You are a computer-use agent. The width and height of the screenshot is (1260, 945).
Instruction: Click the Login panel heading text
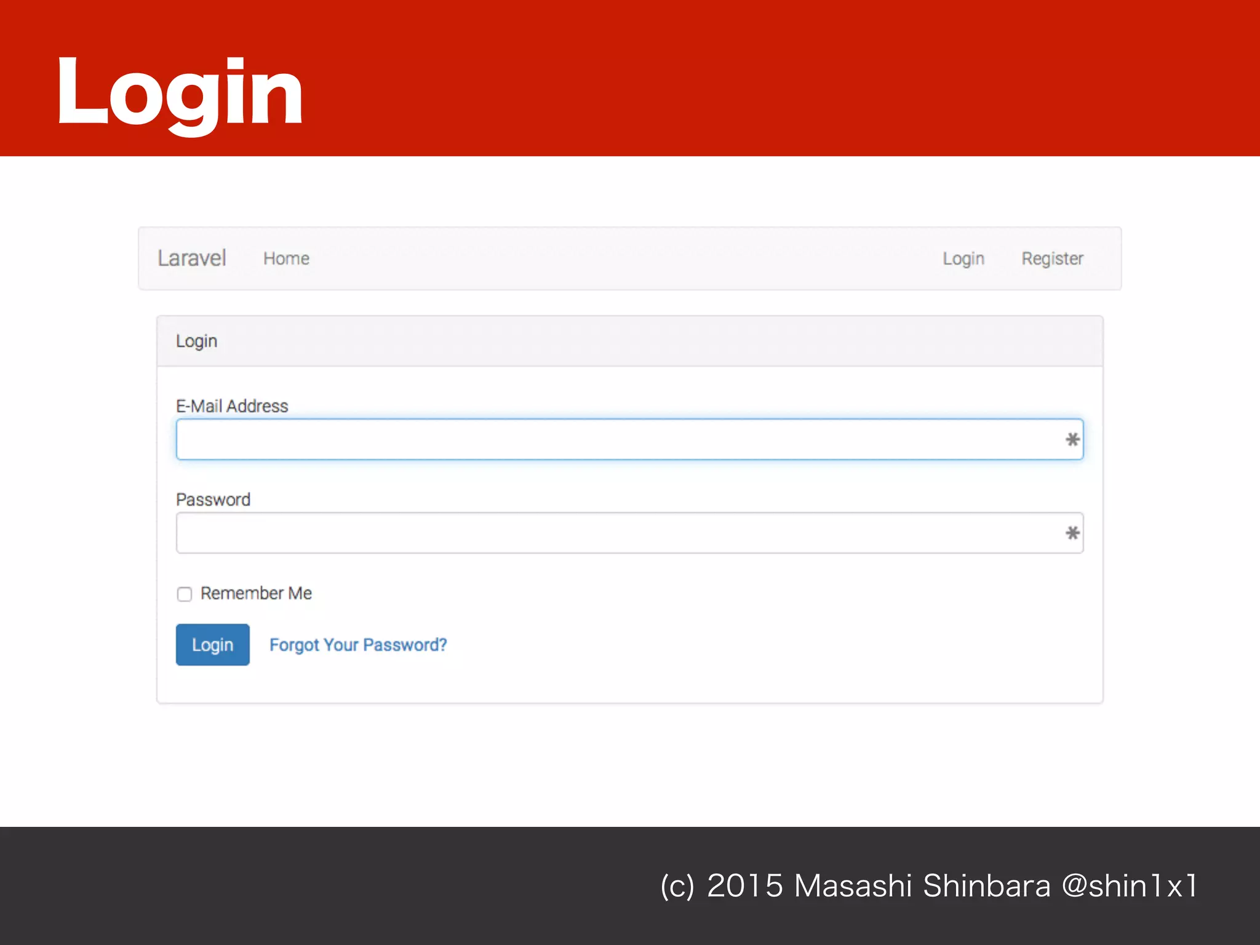(x=196, y=341)
